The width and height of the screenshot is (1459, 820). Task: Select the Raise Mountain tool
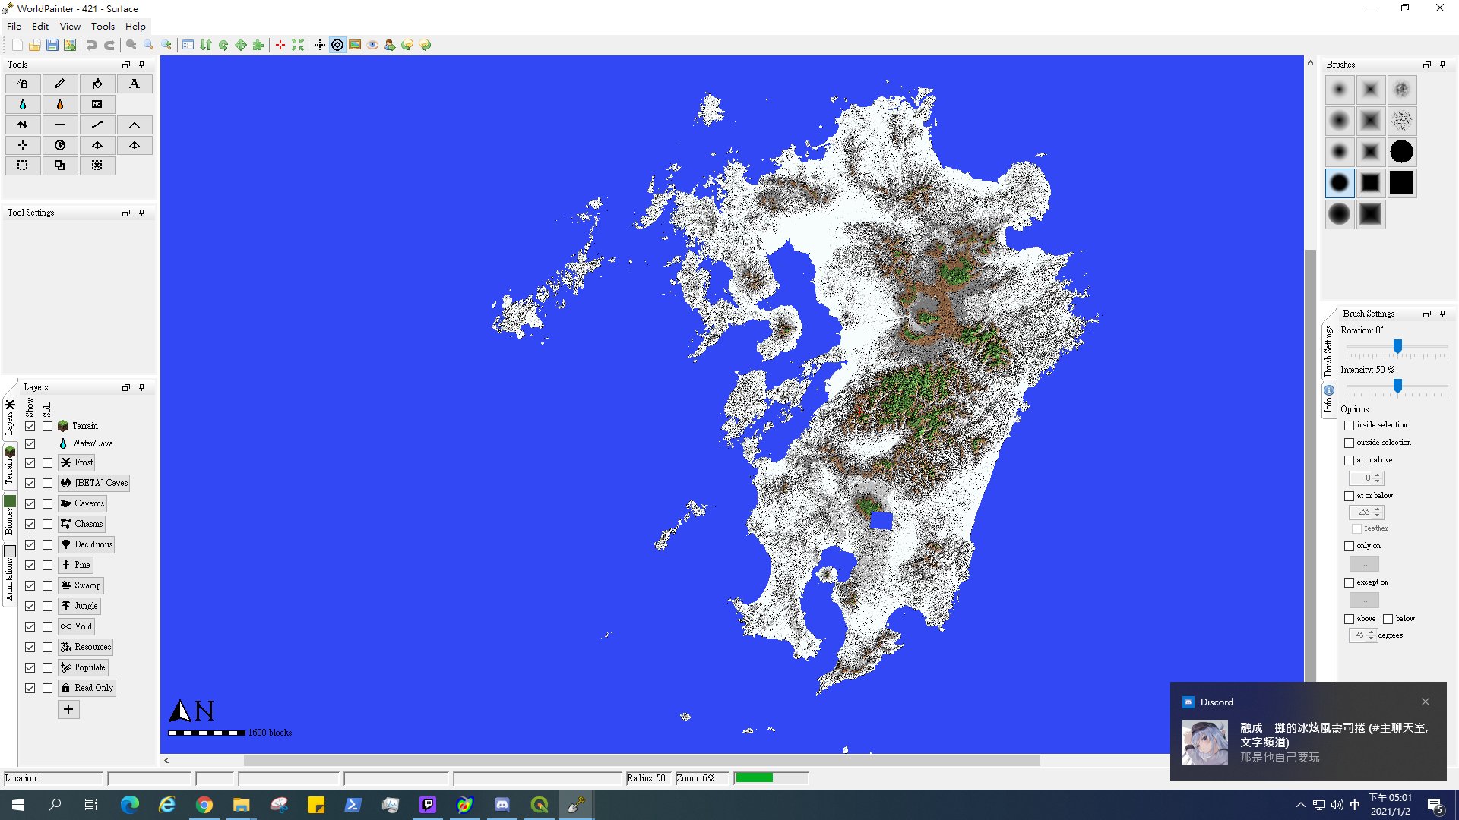pyautogui.click(x=135, y=125)
